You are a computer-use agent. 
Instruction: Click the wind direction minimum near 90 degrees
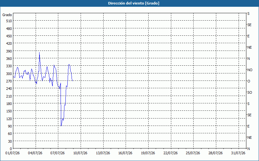pos(61,126)
